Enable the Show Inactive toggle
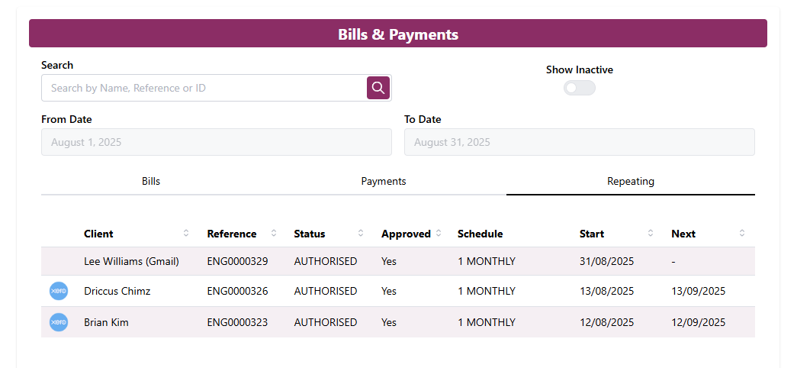The width and height of the screenshot is (810, 368). pos(580,88)
